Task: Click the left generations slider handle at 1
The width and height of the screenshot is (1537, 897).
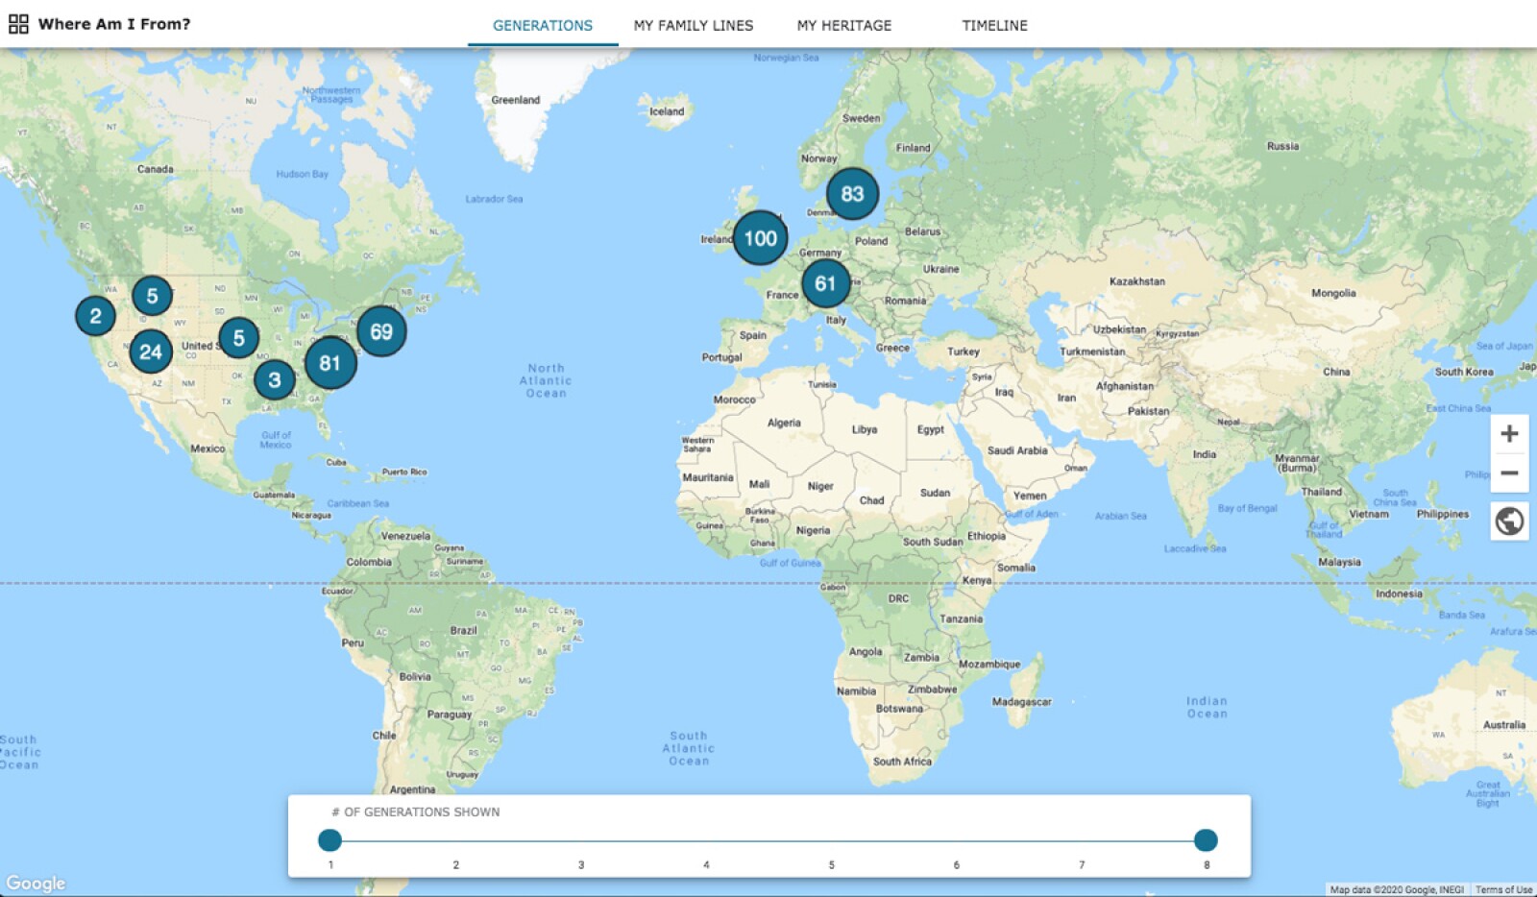Action: point(329,840)
